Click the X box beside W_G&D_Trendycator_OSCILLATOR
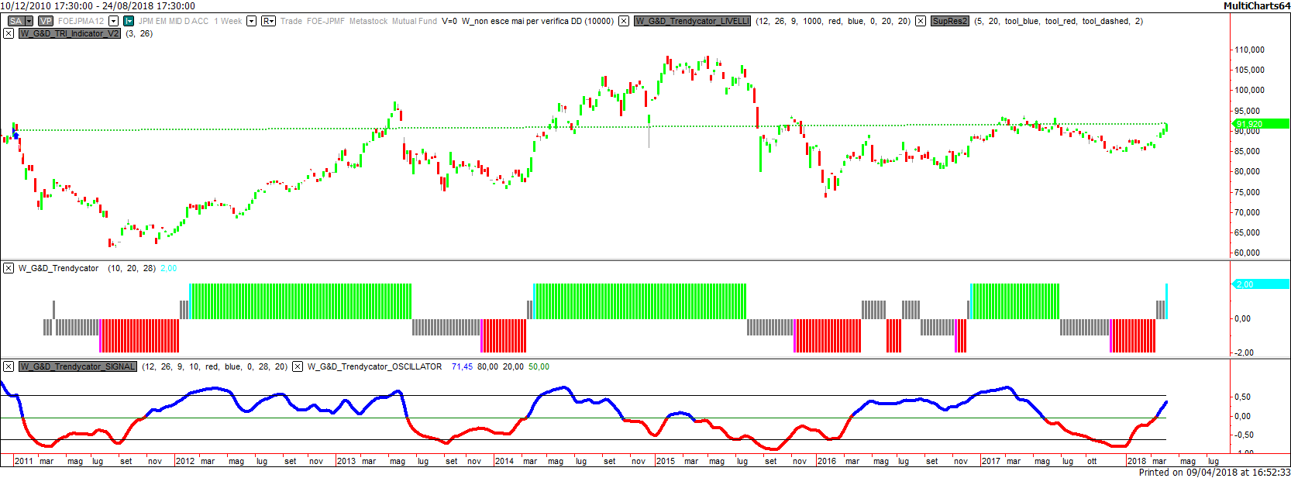This screenshot has height=478, width=1291. pyautogui.click(x=298, y=366)
